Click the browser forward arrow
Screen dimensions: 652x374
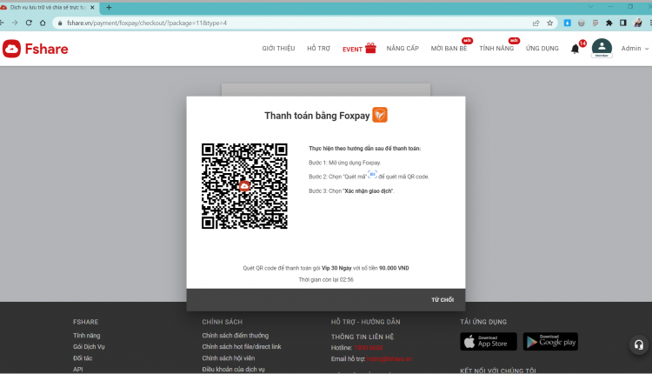pyautogui.click(x=15, y=23)
